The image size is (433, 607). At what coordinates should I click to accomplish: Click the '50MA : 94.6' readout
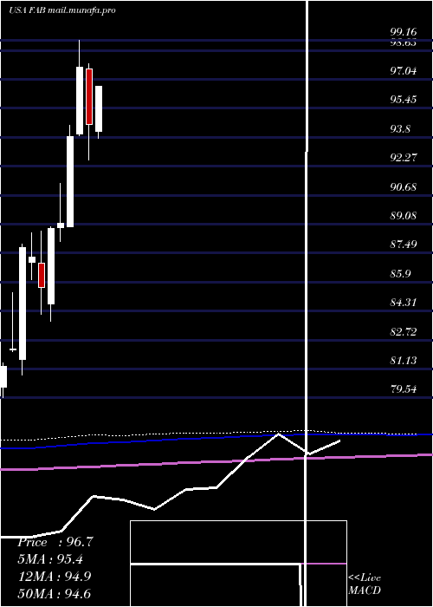54,593
